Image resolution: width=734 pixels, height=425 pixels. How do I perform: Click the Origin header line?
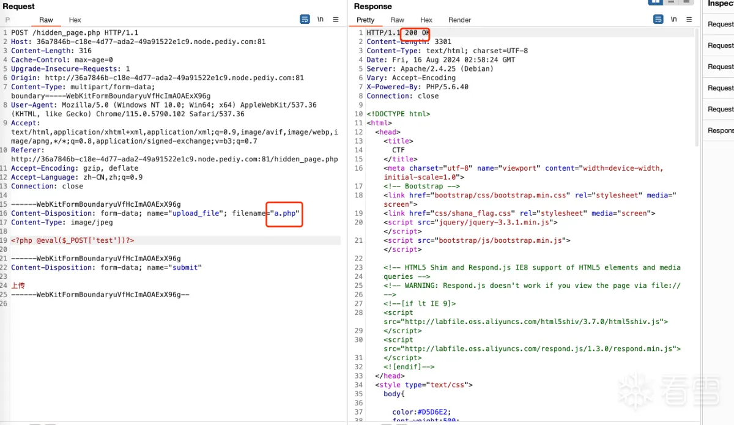(x=157, y=78)
